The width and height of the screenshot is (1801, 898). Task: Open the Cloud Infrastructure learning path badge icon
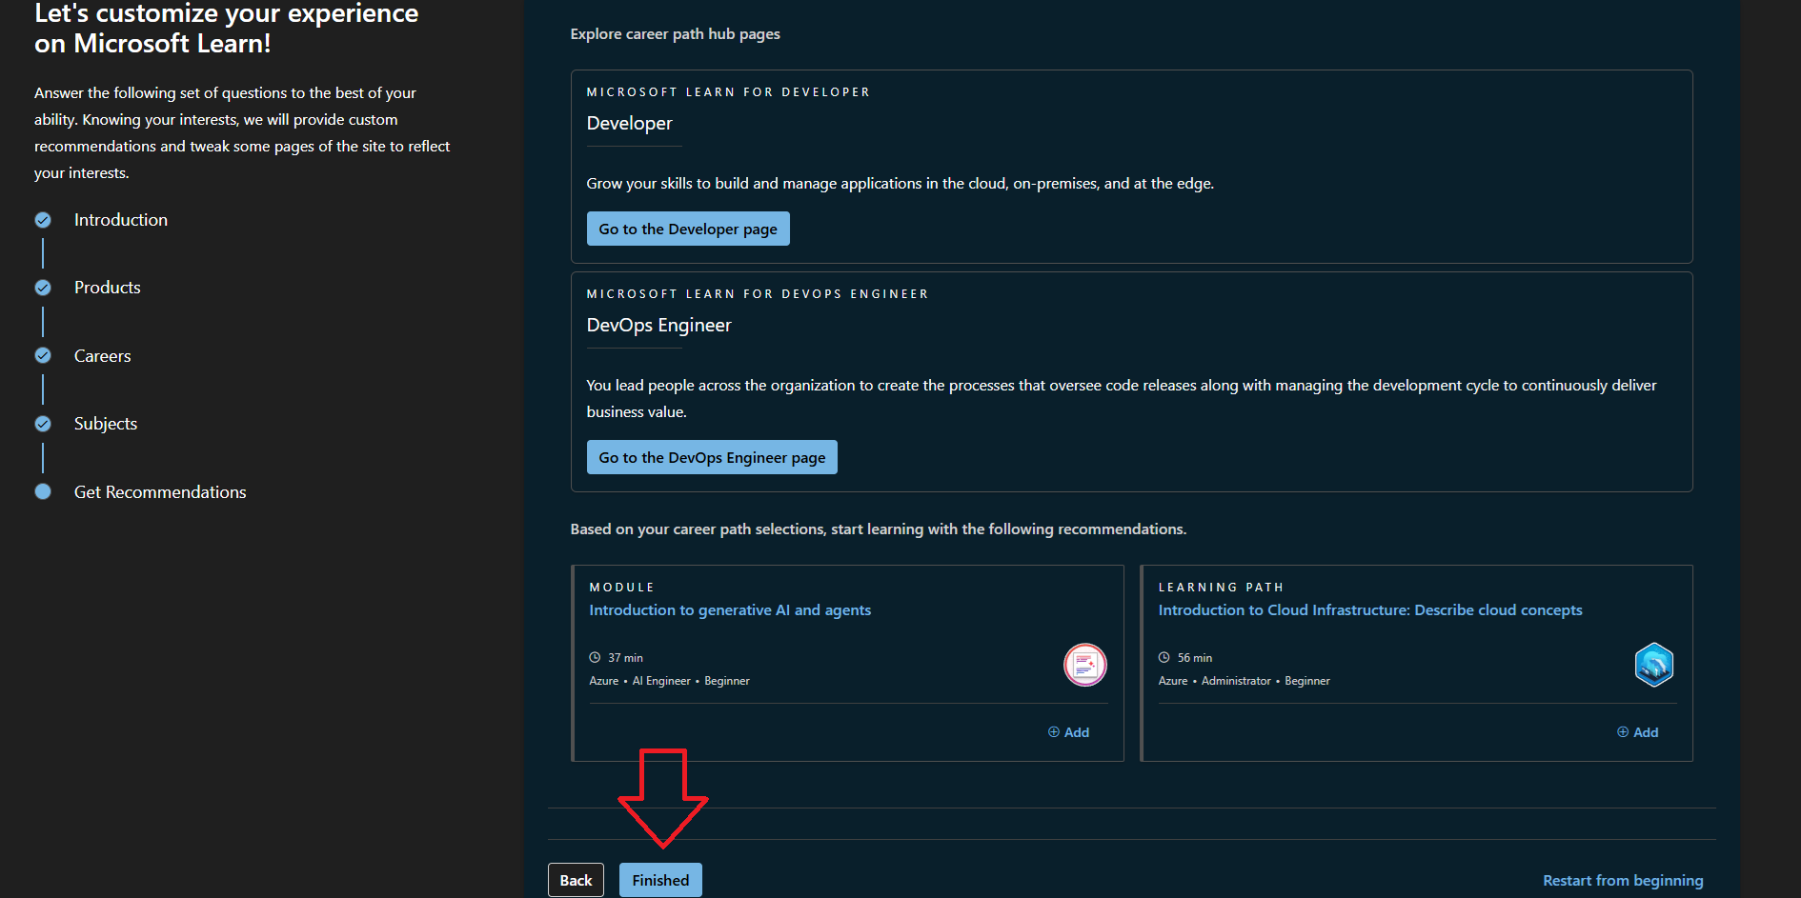tap(1654, 665)
